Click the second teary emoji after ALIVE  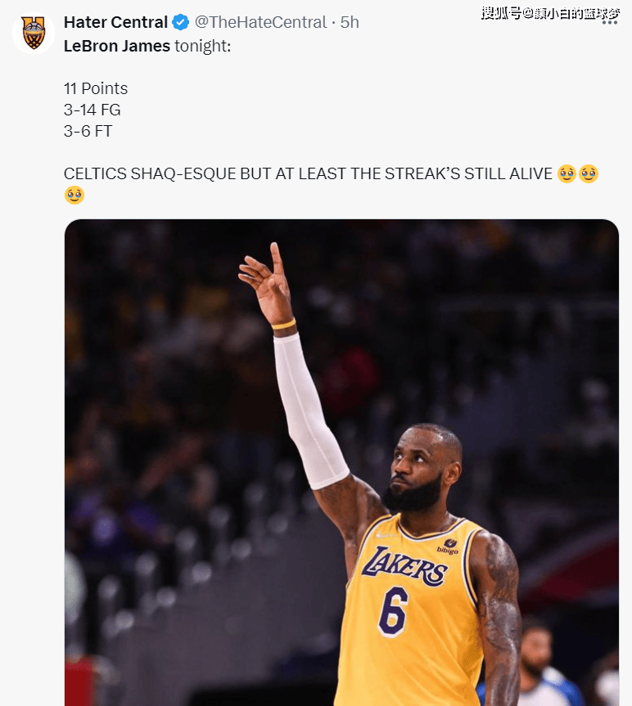click(589, 173)
